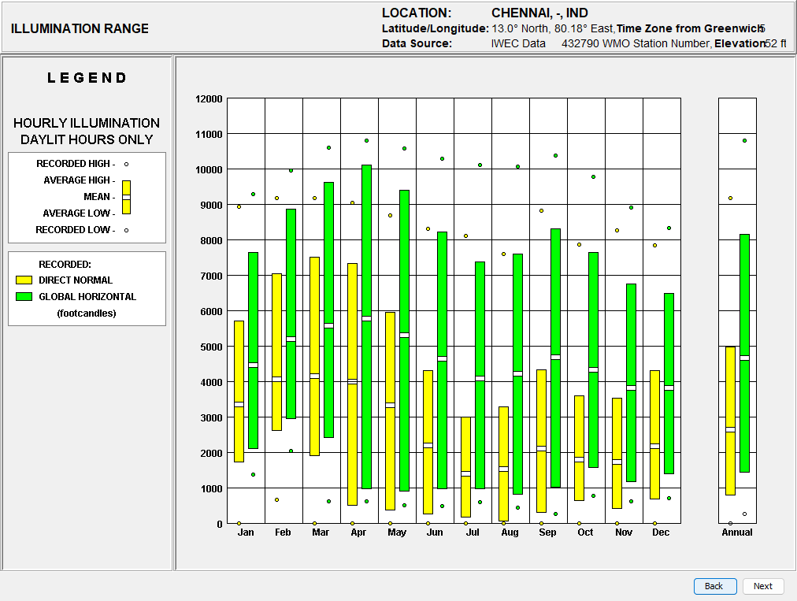Viewport: 797px width, 601px height.
Task: Click the Recorded Low circle legend icon
Action: (x=127, y=230)
